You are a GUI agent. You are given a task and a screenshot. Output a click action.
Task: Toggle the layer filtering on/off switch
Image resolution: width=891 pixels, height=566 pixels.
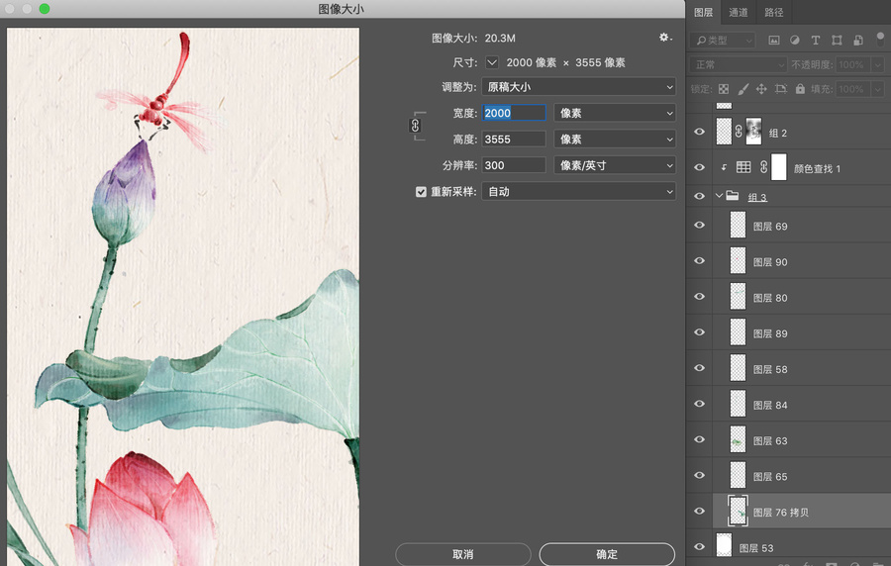[880, 39]
